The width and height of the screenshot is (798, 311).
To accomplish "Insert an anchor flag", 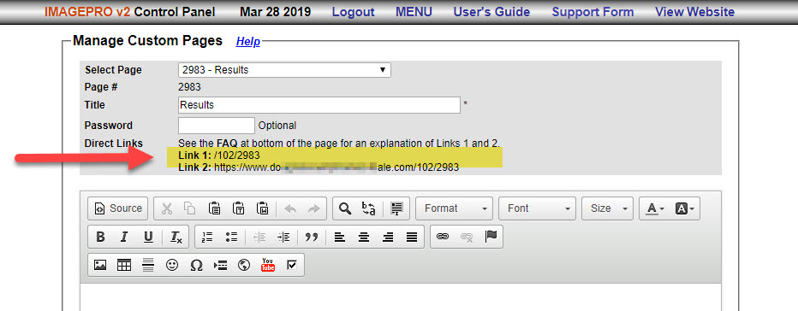I will [491, 237].
